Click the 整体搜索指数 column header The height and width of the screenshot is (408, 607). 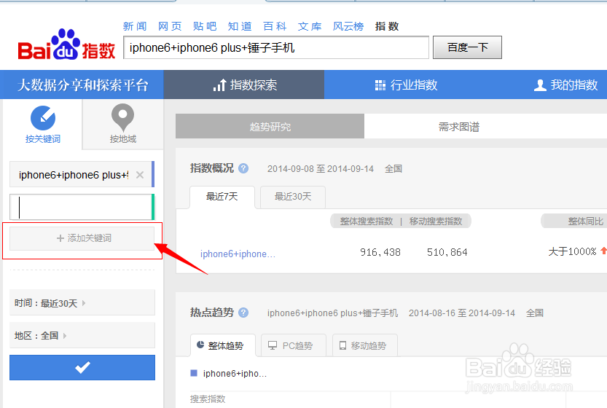[x=367, y=221]
